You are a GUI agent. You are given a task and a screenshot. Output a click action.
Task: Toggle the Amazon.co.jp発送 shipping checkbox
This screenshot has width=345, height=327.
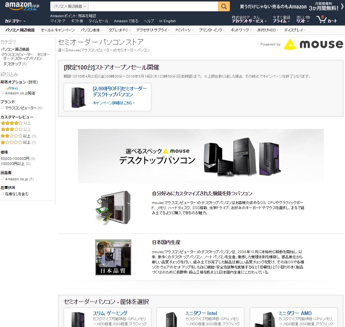coord(2,93)
